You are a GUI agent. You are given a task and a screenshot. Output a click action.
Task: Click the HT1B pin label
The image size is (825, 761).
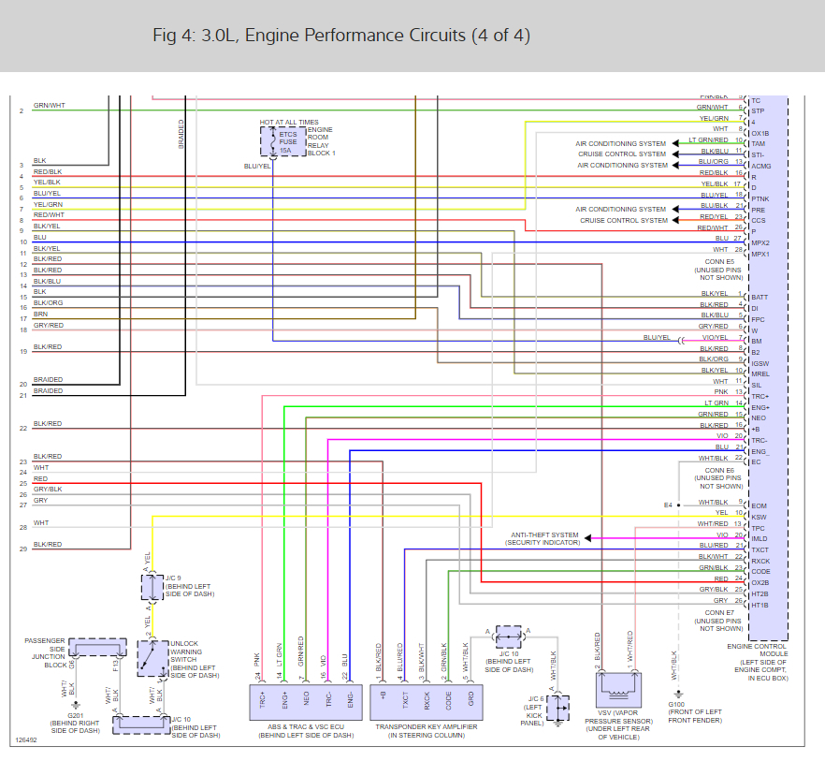760,606
